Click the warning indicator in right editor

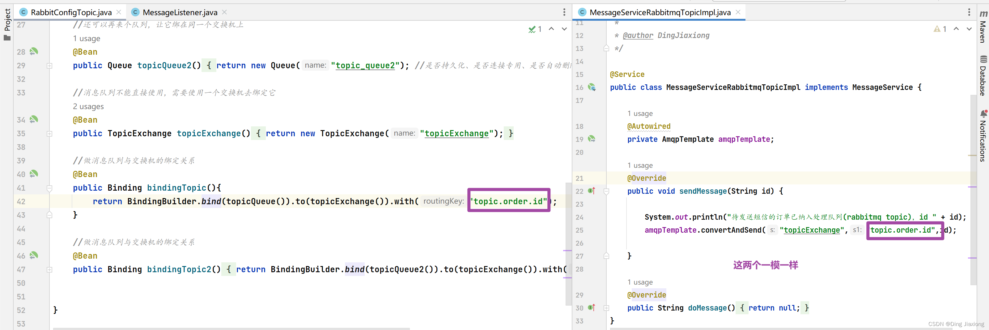(x=940, y=29)
